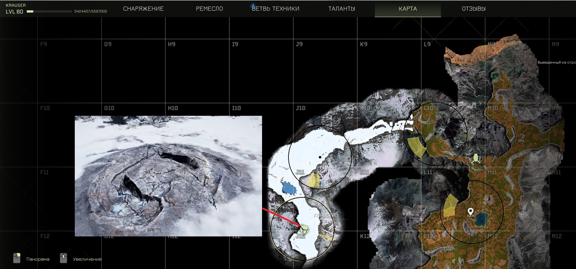This screenshot has width=576, height=269.
Task: Click grid label H10
Action: click(x=173, y=108)
